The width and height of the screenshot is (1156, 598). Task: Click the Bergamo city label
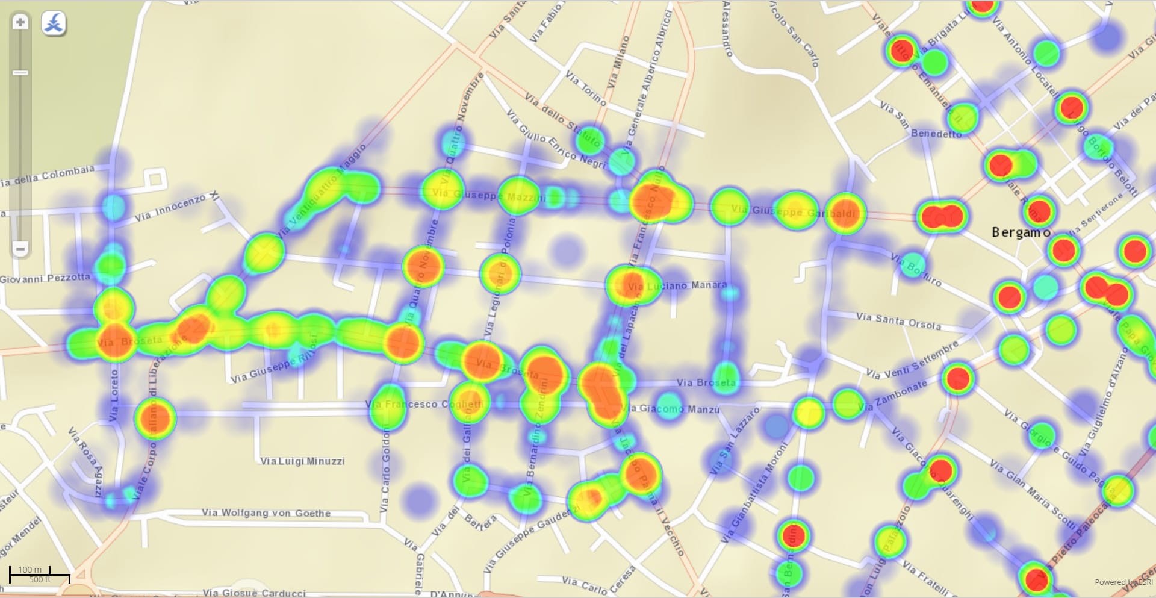tap(1021, 232)
